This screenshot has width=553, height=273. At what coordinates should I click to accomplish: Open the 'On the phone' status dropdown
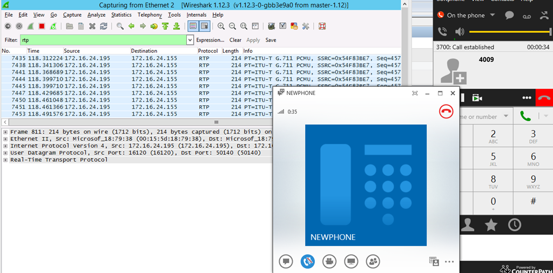coord(493,15)
